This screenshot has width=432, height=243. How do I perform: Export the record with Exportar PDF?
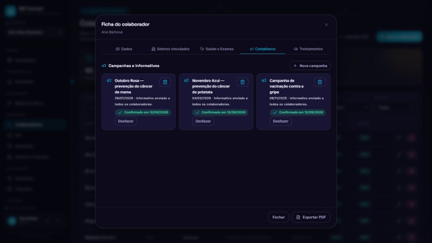coord(311,217)
